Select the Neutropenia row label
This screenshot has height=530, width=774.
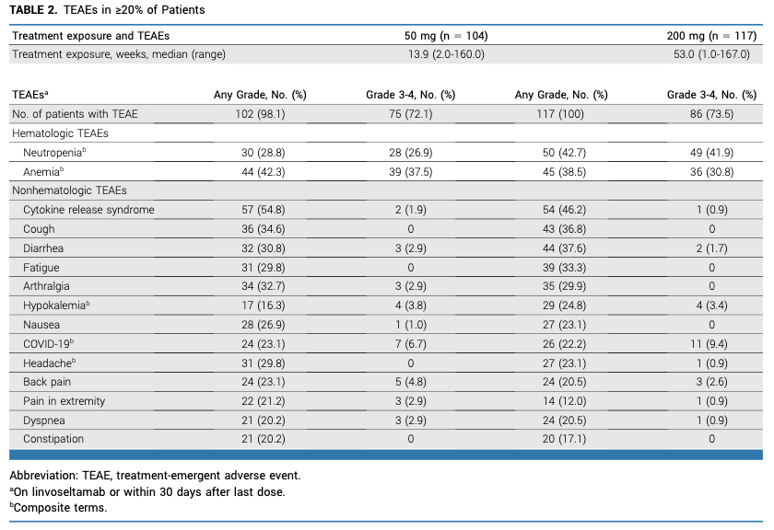click(x=54, y=153)
